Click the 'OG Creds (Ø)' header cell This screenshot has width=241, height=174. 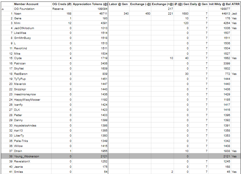62,4
